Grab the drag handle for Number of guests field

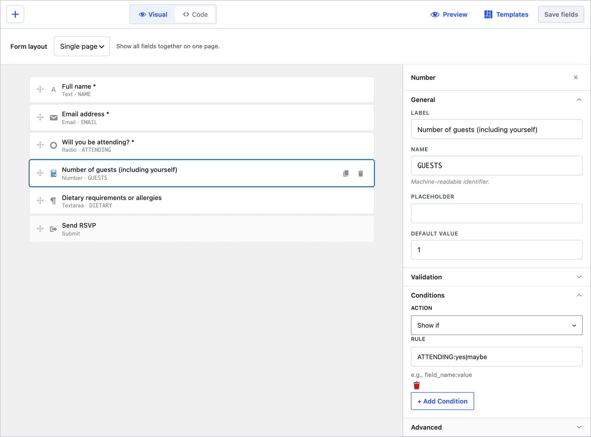point(40,173)
